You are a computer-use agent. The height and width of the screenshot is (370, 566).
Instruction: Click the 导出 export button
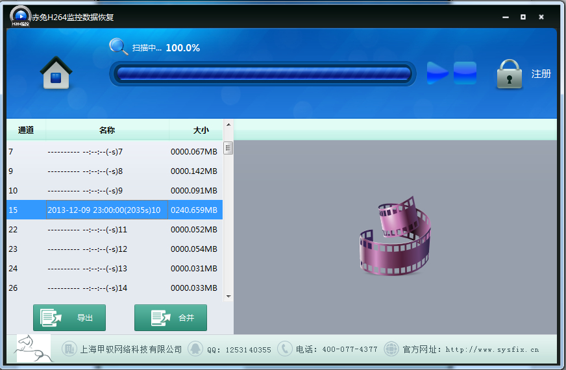click(69, 317)
